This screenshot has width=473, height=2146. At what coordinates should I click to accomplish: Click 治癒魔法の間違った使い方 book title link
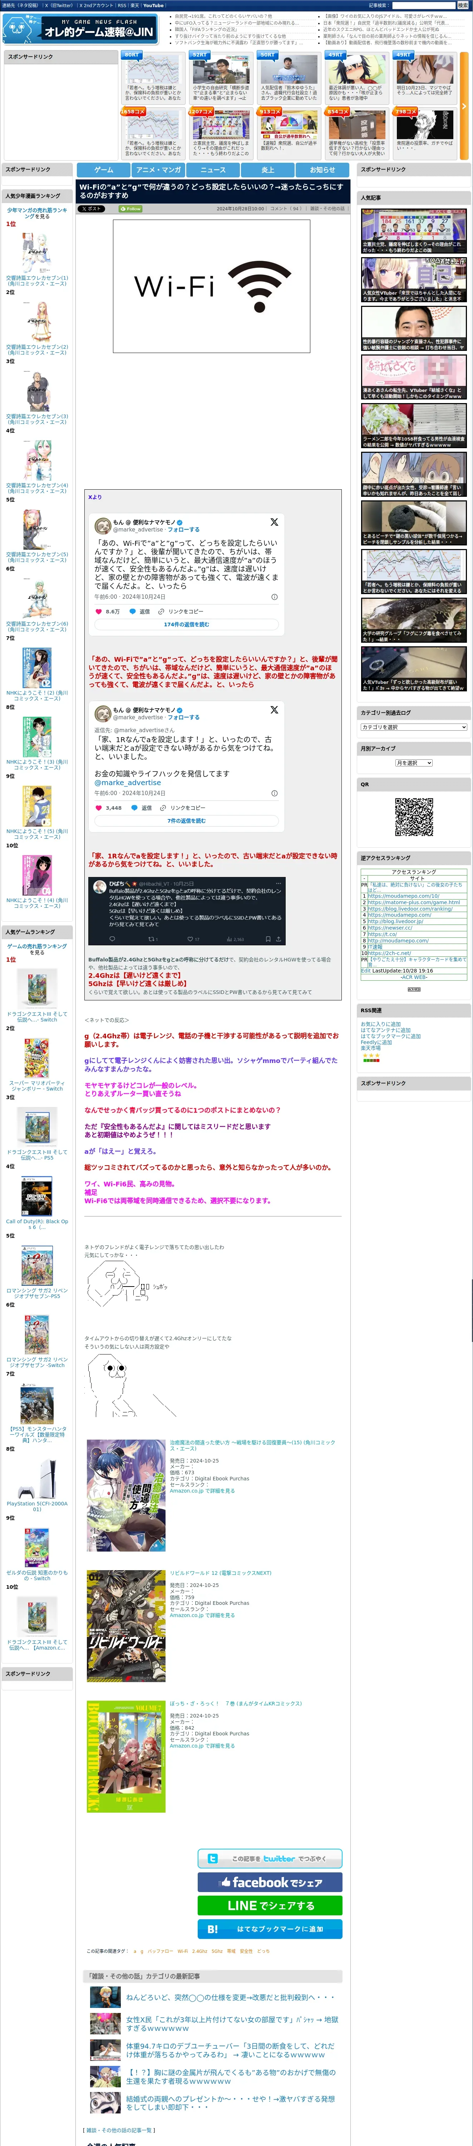(x=252, y=1445)
